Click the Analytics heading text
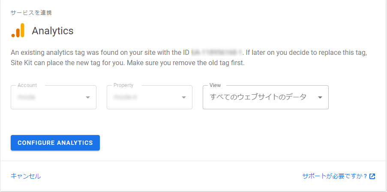 tap(53, 31)
